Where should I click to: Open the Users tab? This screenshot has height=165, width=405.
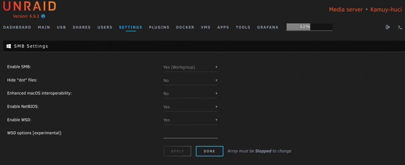pos(105,27)
